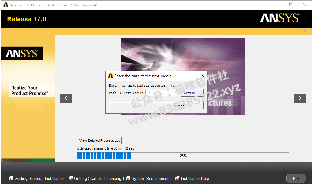Click the installation progress bar
Image resolution: width=313 pixels, height=185 pixels.
click(183, 156)
